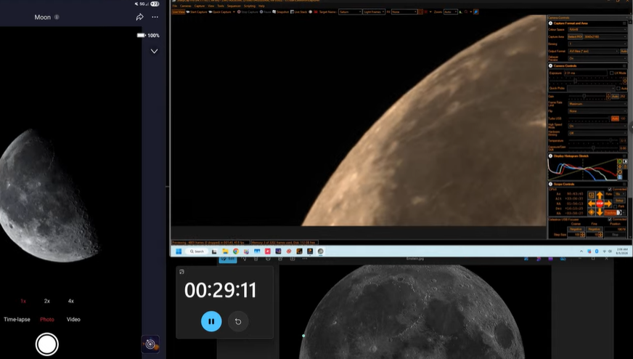Switch to Video mode

click(73, 319)
